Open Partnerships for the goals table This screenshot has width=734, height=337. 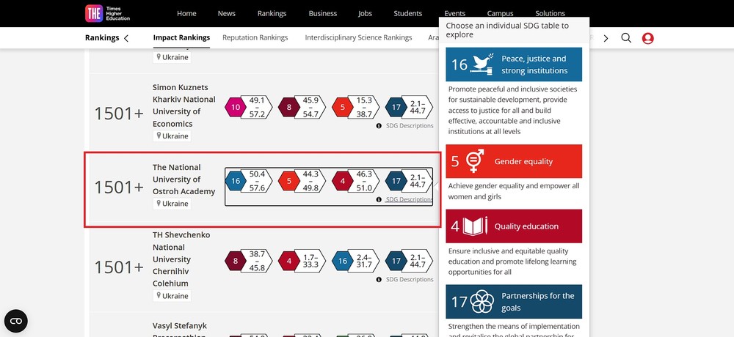(x=514, y=302)
